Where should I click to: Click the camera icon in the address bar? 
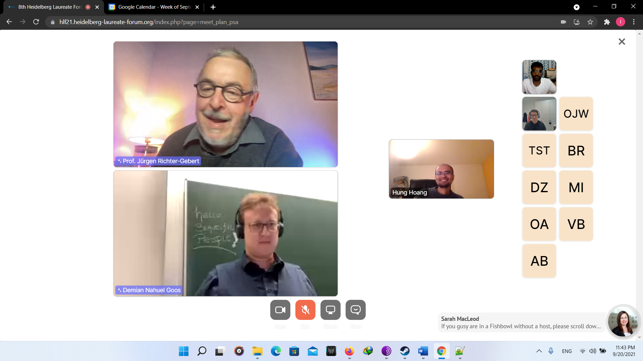(x=563, y=22)
